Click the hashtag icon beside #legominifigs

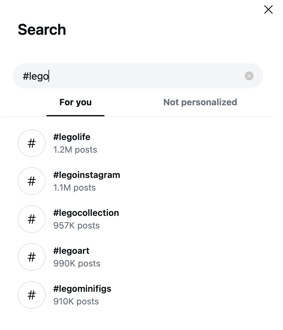32,295
